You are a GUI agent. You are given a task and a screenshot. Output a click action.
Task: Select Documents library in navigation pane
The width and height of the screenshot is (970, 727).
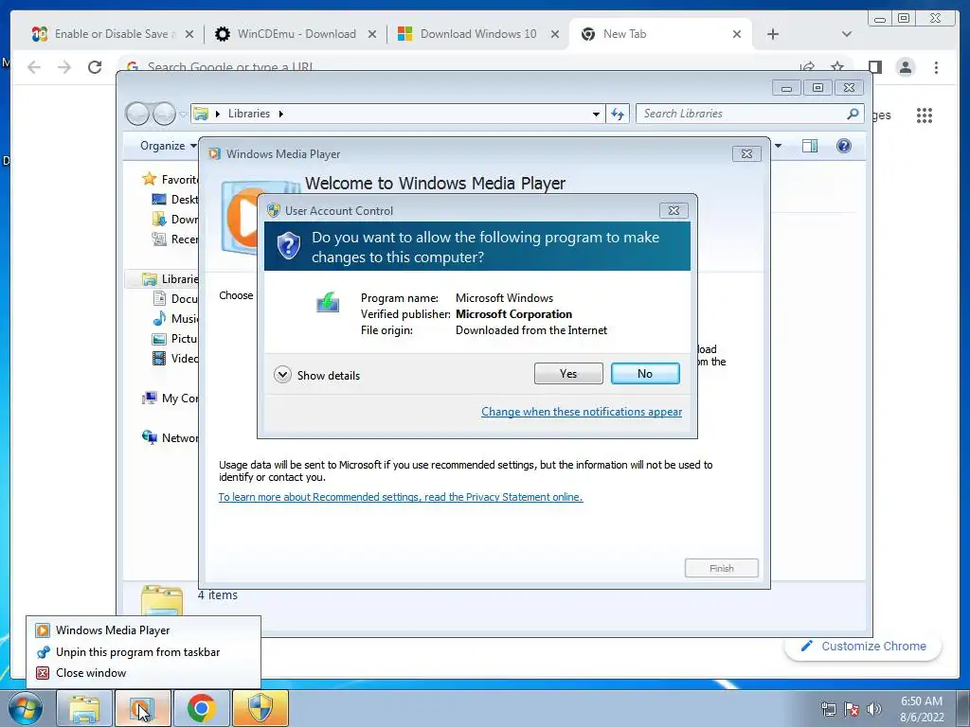(x=174, y=298)
